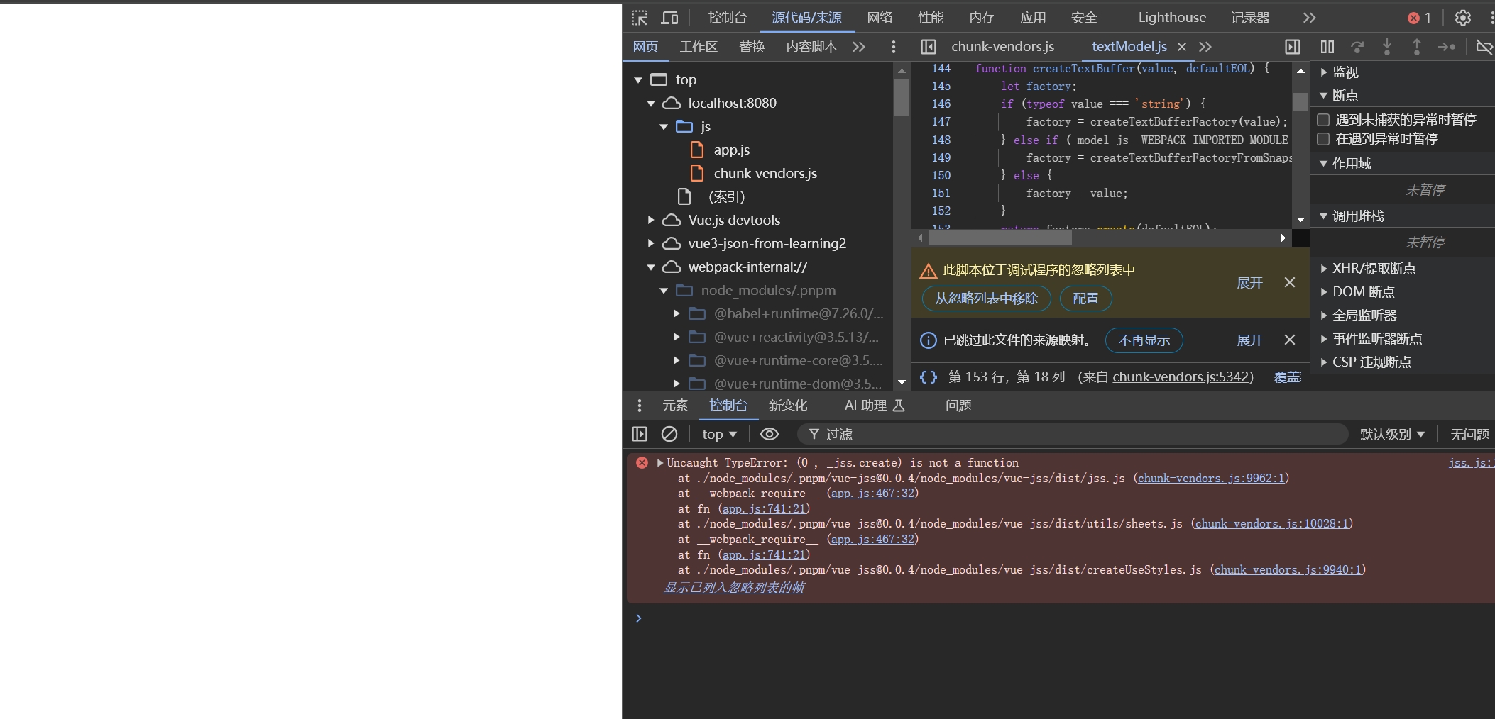1495x719 pixels.
Task: Click the file tree vertical scrollbar thumb
Action: [902, 98]
